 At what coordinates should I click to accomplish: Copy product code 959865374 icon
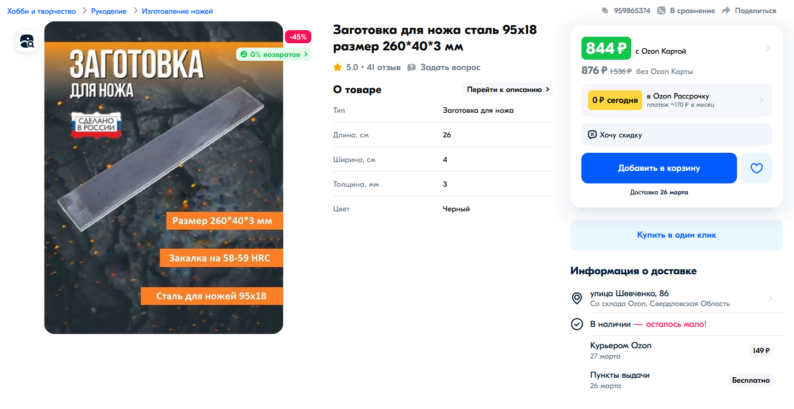click(x=605, y=10)
